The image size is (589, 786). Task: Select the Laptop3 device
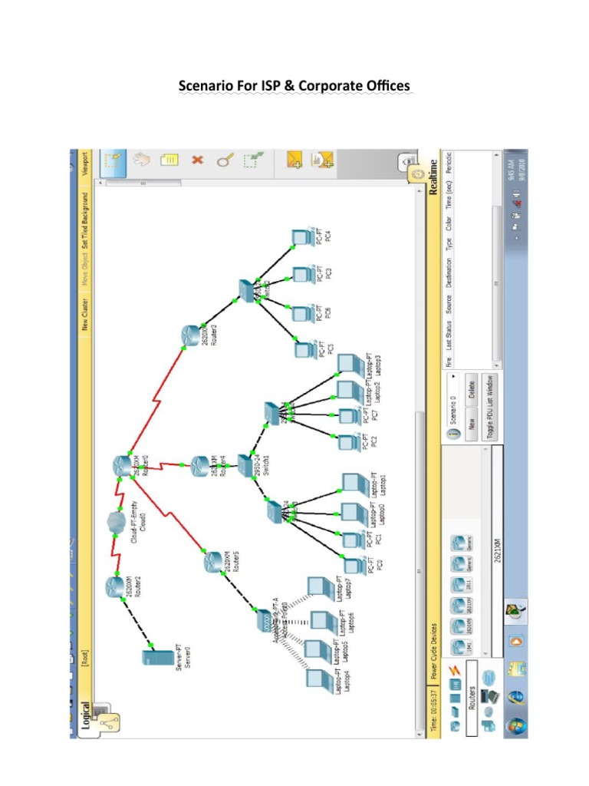point(350,363)
